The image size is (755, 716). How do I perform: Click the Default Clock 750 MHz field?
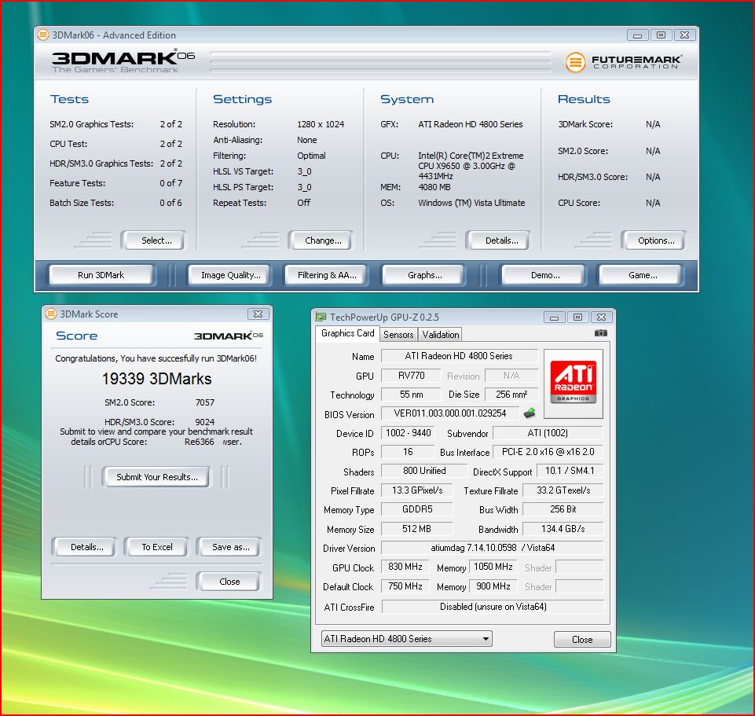coord(405,586)
